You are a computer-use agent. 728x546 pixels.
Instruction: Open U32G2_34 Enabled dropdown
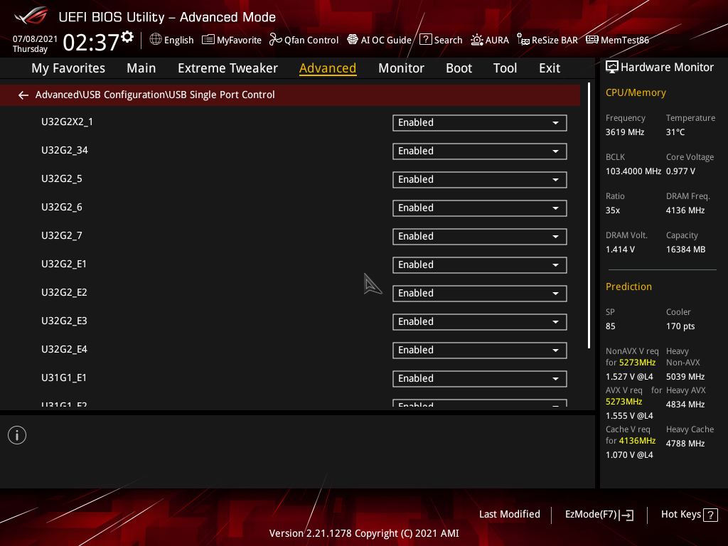(480, 151)
